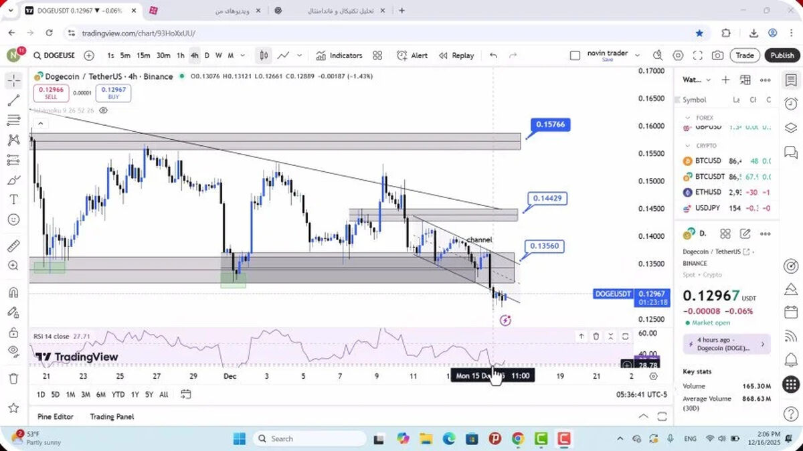Viewport: 803px width, 451px height.
Task: Toggle lock all drawings
Action: tap(13, 332)
